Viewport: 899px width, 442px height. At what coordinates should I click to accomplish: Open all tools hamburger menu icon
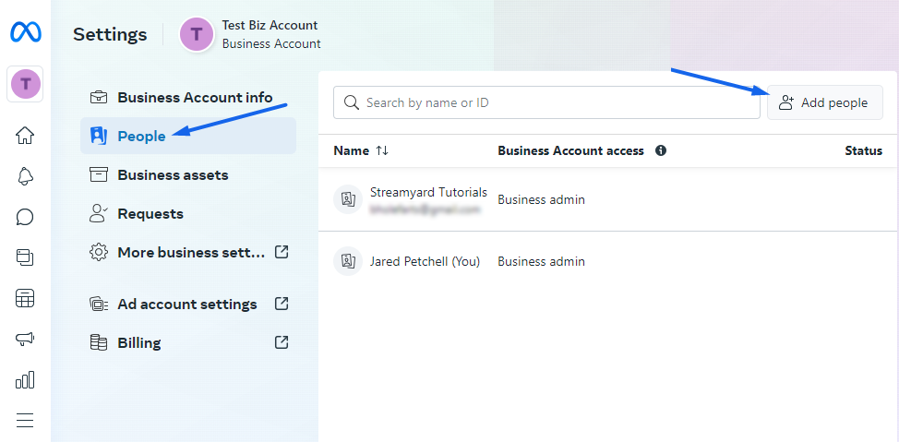25,420
